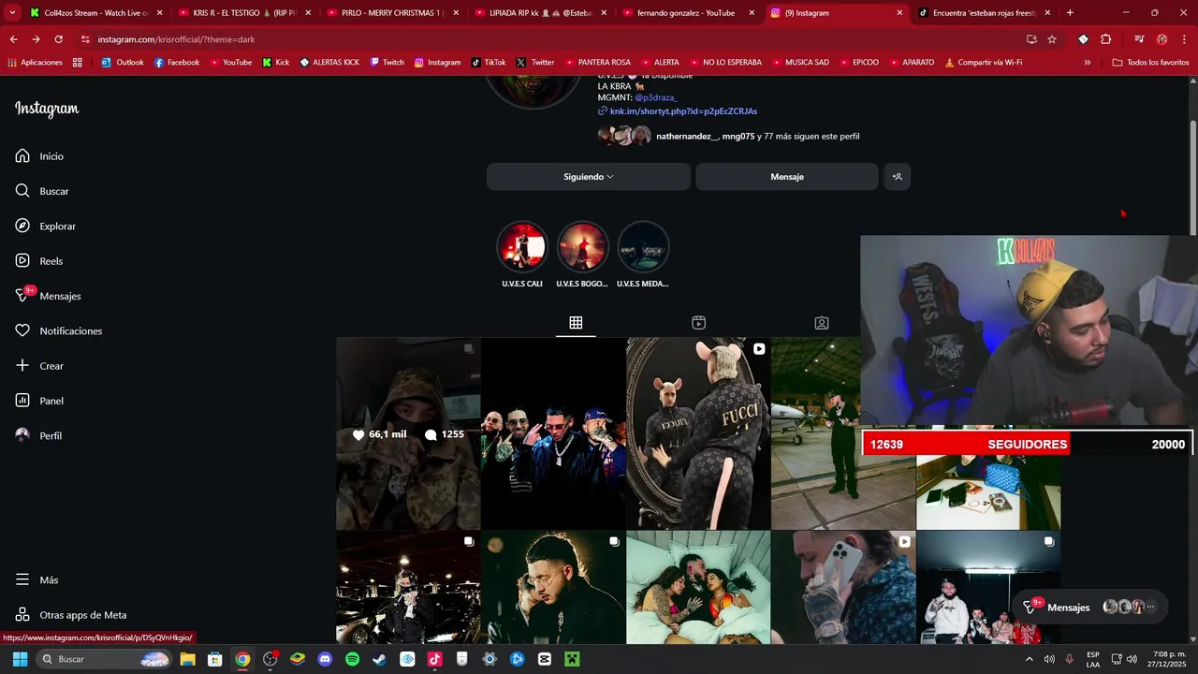Open U.V.E.S MEDA... story highlight
Image resolution: width=1198 pixels, height=674 pixels.
pos(643,254)
